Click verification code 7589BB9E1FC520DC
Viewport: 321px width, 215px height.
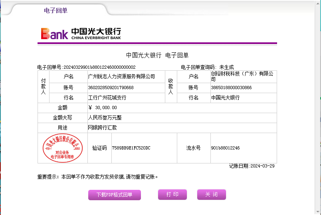[x=131, y=148]
